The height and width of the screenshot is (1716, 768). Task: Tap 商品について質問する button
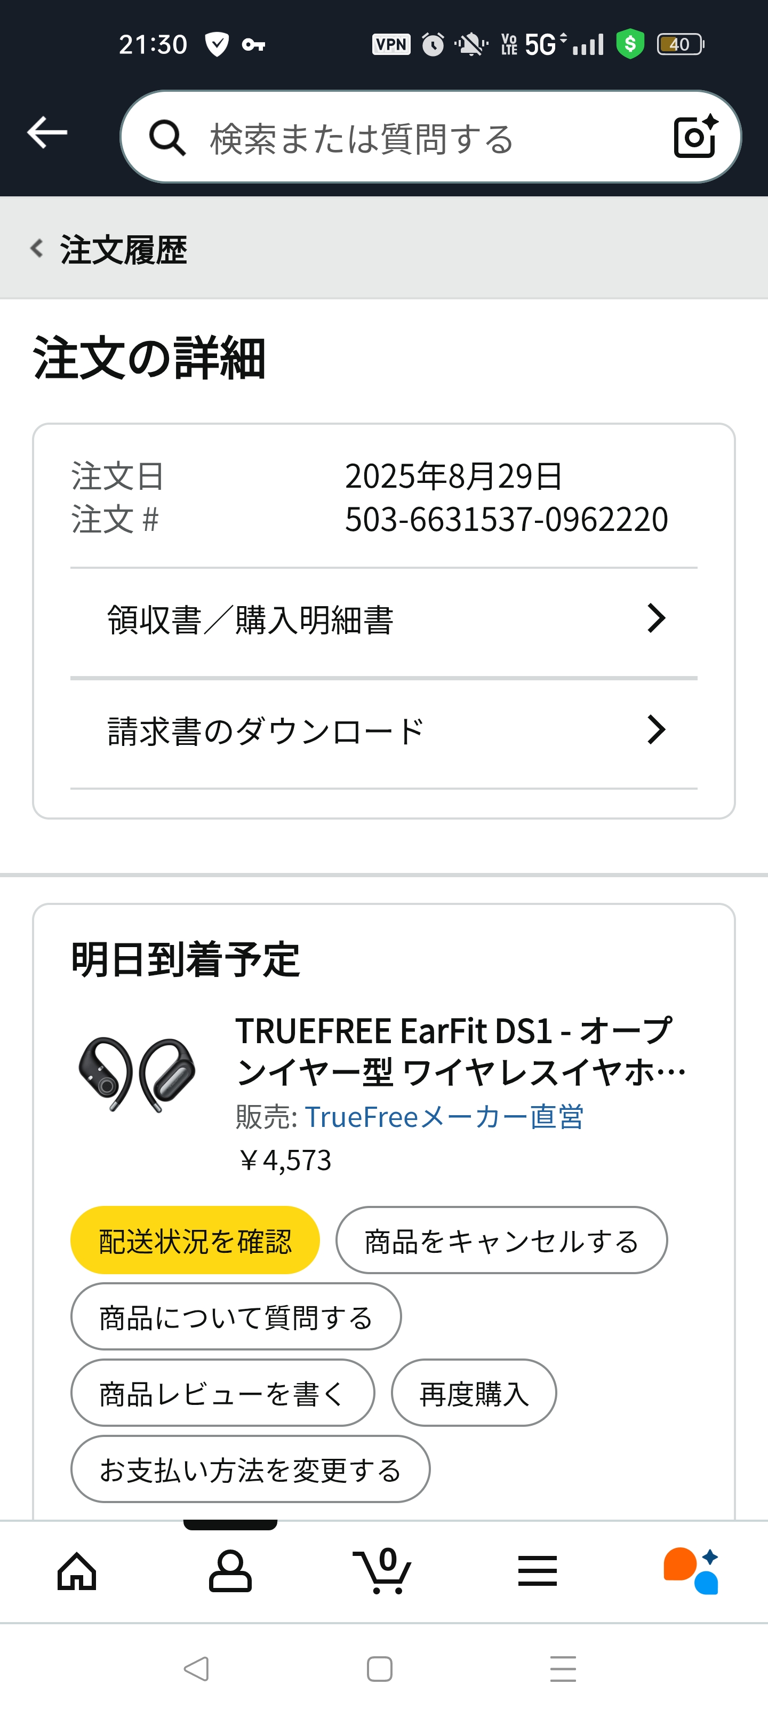236,1317
